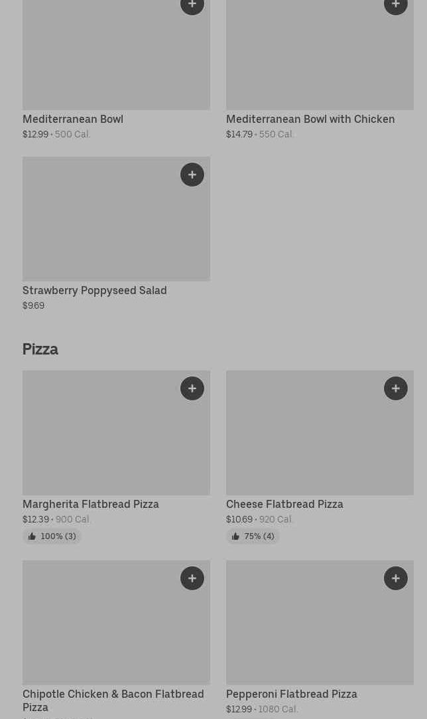427x719 pixels.
Task: Click the thumbs-up icon on Cheese Flatbread rating
Action: point(235,536)
